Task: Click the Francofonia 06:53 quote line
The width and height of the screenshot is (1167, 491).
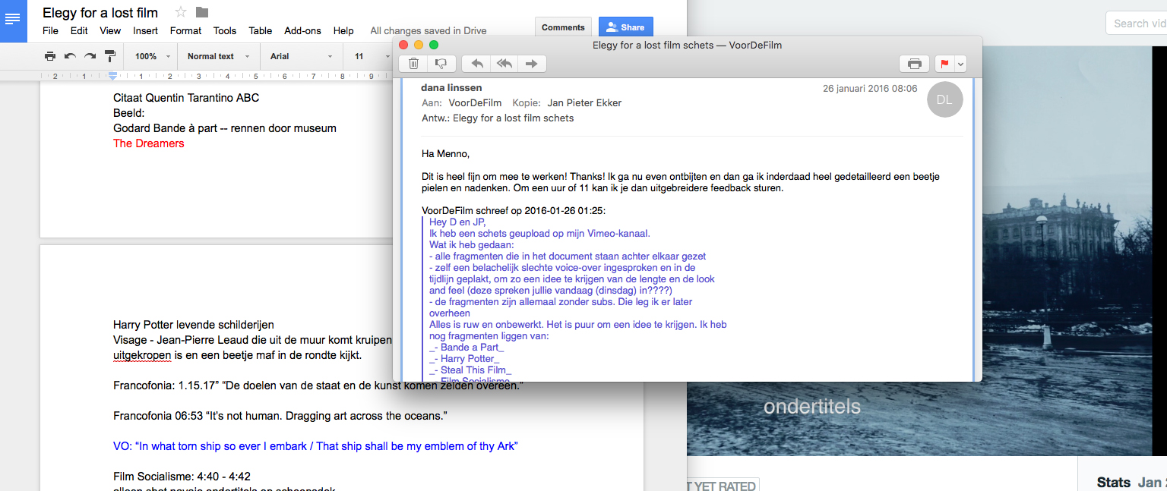Action: (x=280, y=416)
